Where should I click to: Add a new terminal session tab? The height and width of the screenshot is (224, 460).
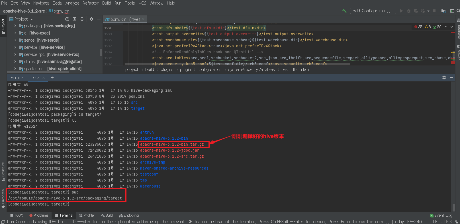(x=52, y=78)
